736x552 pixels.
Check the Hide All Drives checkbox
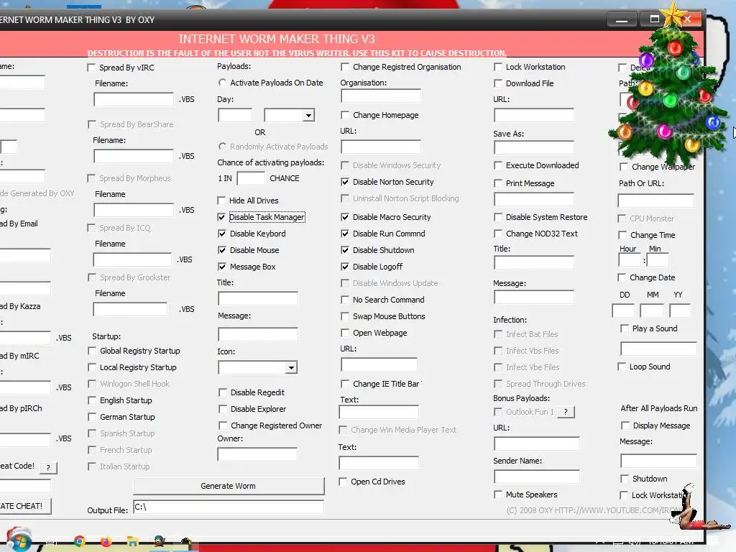pyautogui.click(x=221, y=201)
